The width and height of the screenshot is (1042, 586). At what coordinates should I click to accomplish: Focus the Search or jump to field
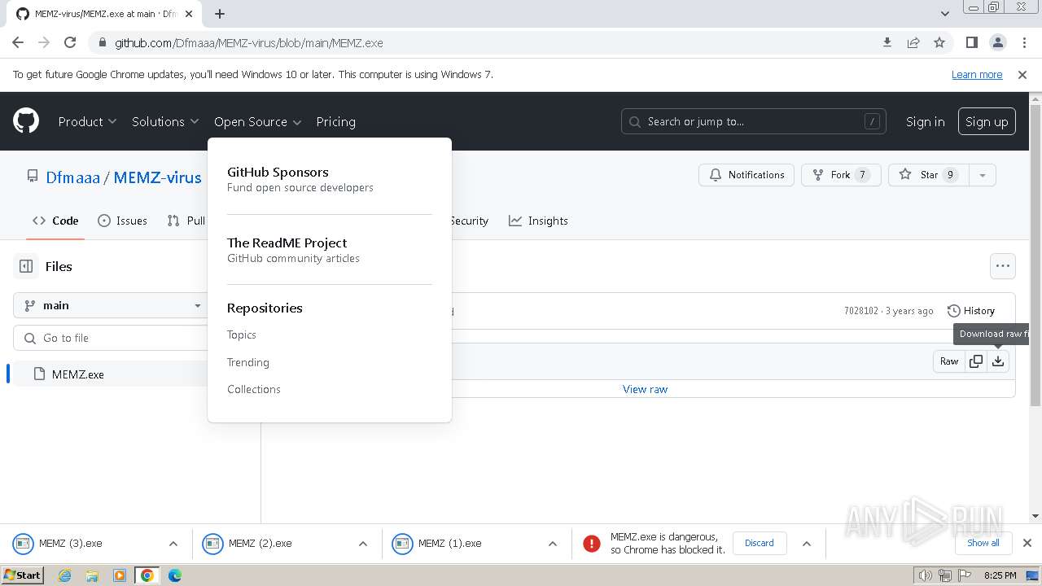[753, 121]
